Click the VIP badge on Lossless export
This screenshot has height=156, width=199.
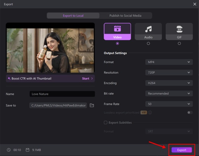click(x=144, y=113)
